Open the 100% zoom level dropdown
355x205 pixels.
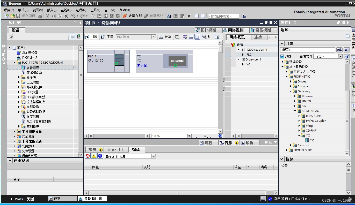click(x=189, y=136)
